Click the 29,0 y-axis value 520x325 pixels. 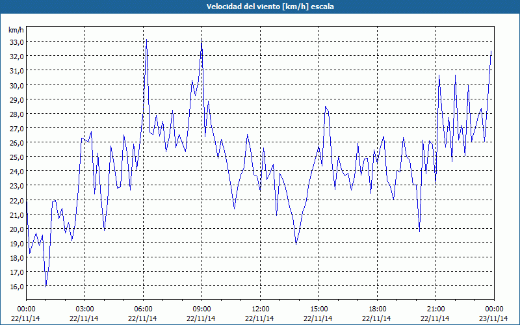pos(17,99)
